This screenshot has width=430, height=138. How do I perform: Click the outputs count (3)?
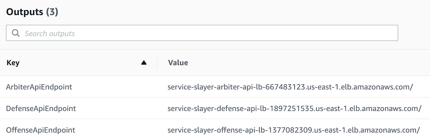point(52,12)
